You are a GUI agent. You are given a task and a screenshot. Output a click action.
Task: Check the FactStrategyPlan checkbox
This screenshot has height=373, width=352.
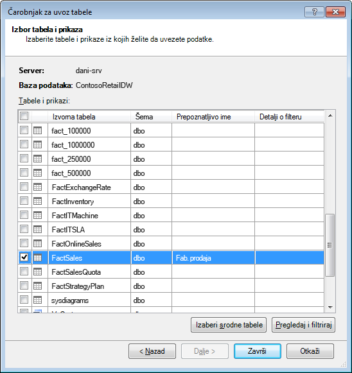click(x=24, y=286)
